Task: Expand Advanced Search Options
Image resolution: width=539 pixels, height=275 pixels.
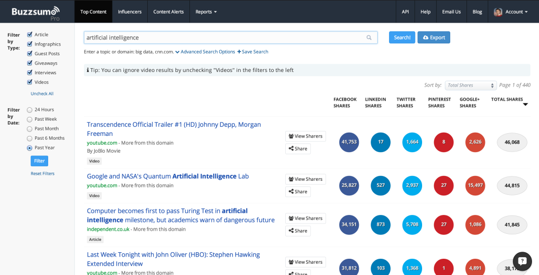Action: coord(205,52)
